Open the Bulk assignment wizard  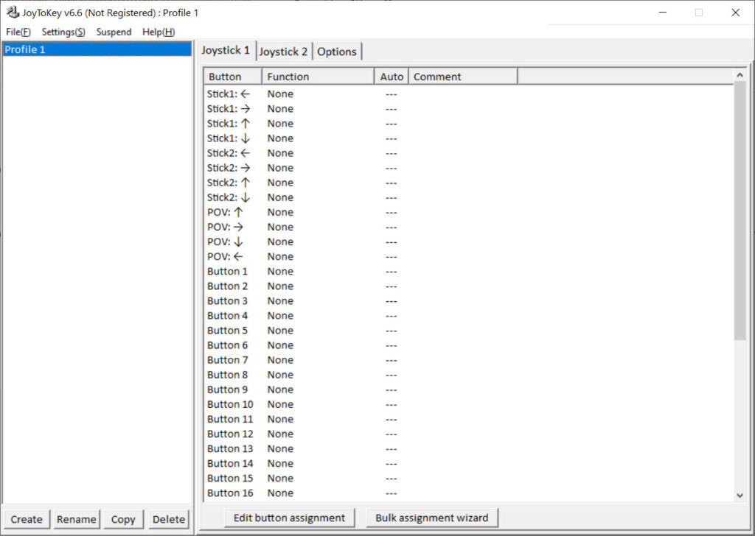[x=432, y=518]
